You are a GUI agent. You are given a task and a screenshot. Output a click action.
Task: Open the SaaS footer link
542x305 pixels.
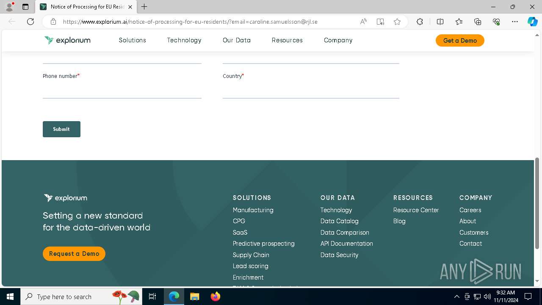(240, 233)
